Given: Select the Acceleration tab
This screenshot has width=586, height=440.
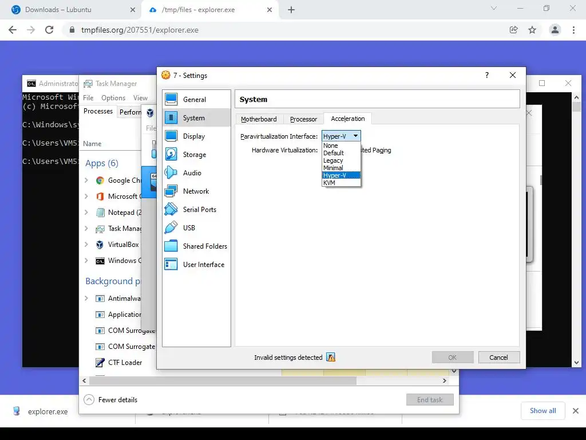Looking at the screenshot, I should tap(347, 119).
